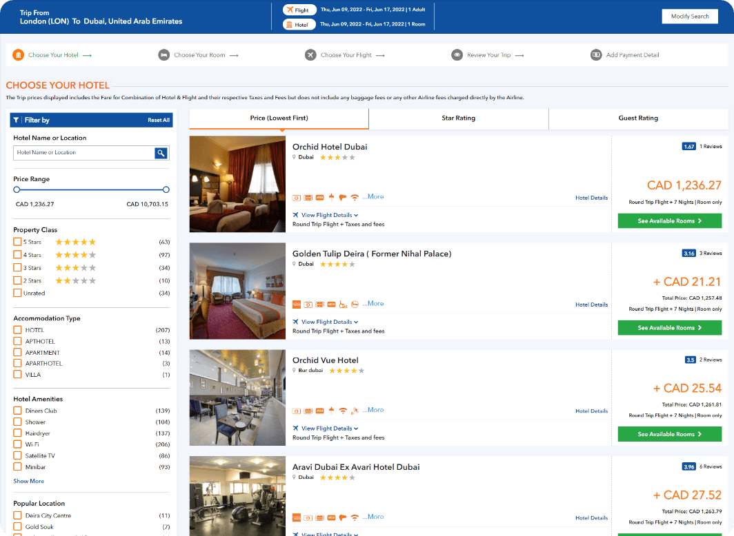Click the Modify Search button
The height and width of the screenshot is (536, 734).
coord(690,17)
